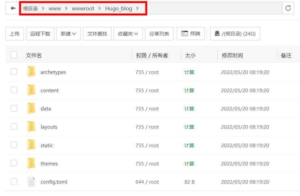Go to wwwroot in breadcrumb

coord(83,8)
